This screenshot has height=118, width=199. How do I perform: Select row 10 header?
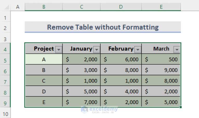tap(5, 114)
